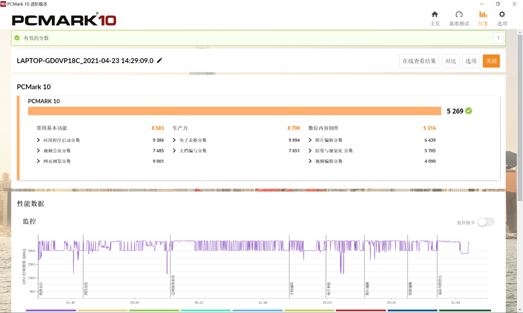Click the 3500 MHz axis label
The height and width of the screenshot is (313, 523).
click(31, 251)
